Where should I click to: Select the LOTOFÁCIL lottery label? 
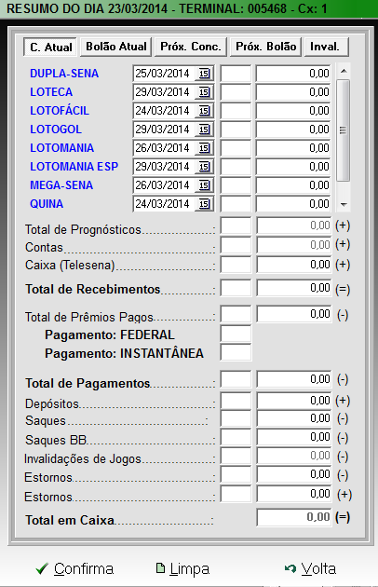coord(60,111)
